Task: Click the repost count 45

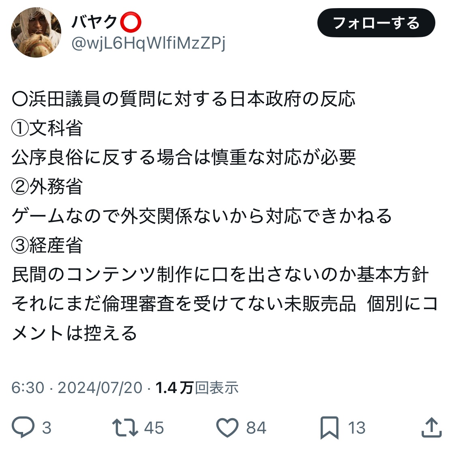Action: click(x=154, y=428)
